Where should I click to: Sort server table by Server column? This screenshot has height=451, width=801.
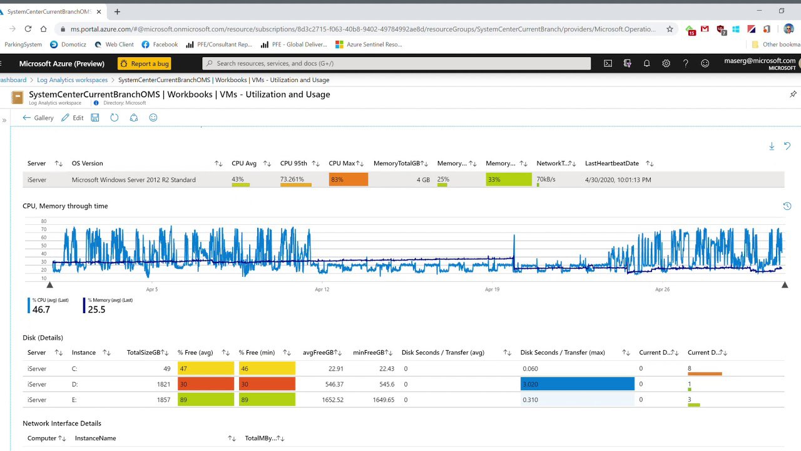click(58, 163)
